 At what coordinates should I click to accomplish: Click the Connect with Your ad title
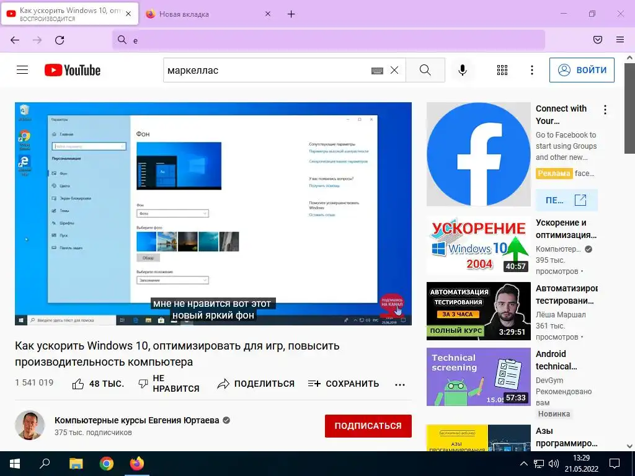[561, 115]
